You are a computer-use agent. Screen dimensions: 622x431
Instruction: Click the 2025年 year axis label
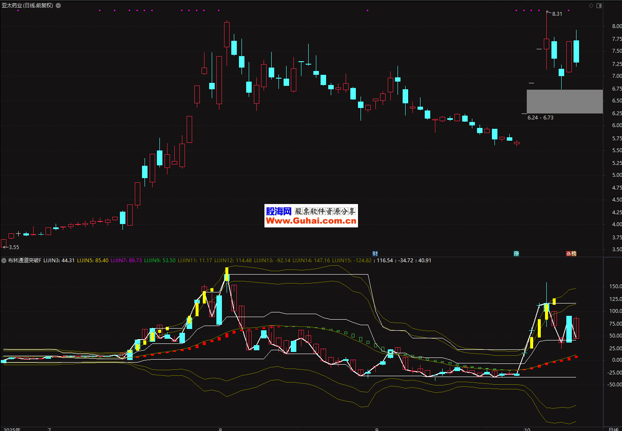12,429
